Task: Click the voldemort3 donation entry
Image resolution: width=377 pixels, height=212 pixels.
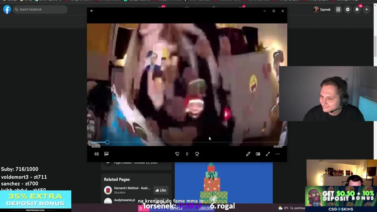Action: tap(24, 177)
